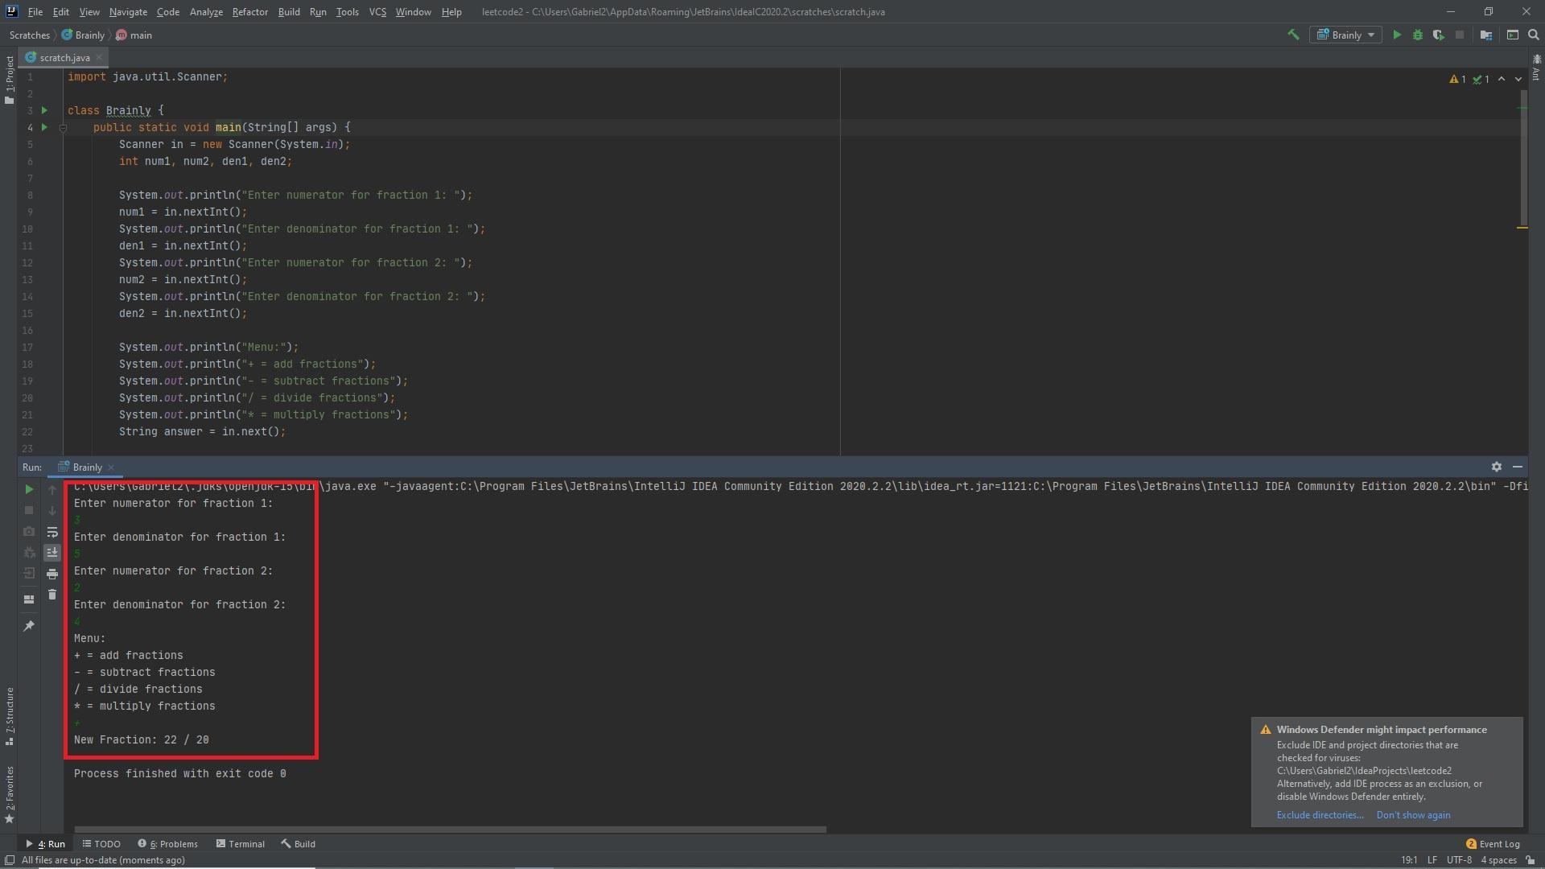
Task: Click Search Everywhere magnifier icon
Action: 1534,35
